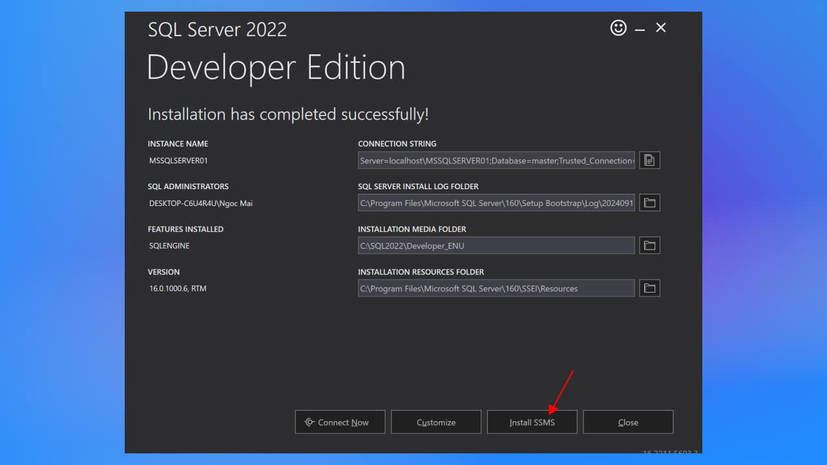Copy the connection string with the copy icon
The width and height of the screenshot is (827, 465).
click(x=649, y=160)
